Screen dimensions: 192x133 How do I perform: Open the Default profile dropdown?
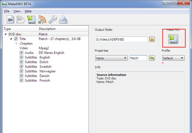coord(173,58)
